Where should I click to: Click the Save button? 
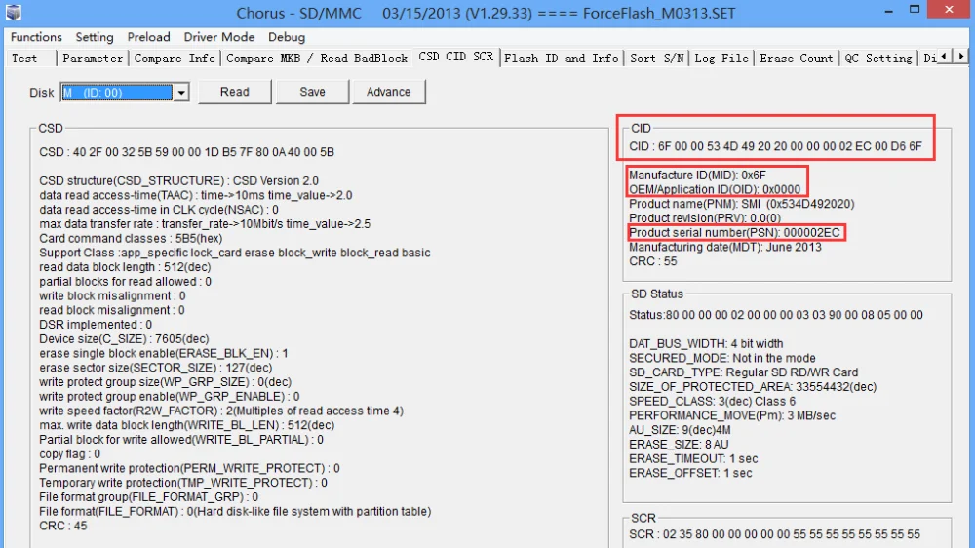(x=312, y=92)
